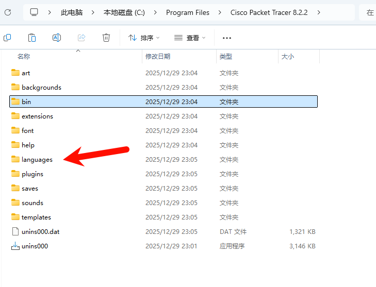Select the font folder name
376x287 pixels.
(27, 130)
